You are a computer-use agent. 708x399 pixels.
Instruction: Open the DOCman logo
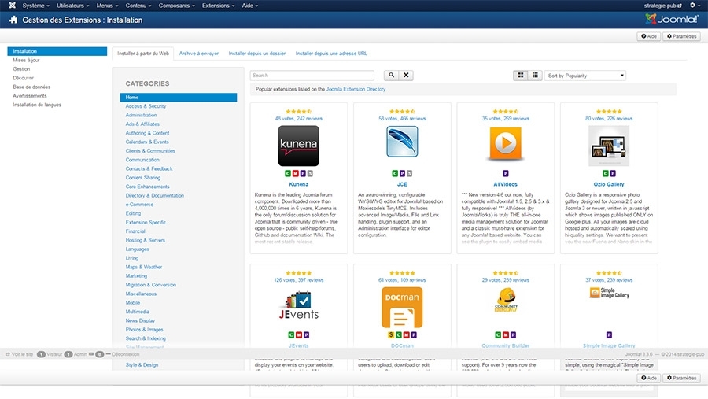point(402,307)
